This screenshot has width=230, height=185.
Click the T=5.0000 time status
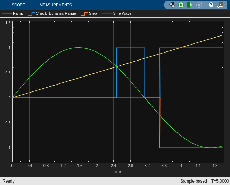(220, 181)
